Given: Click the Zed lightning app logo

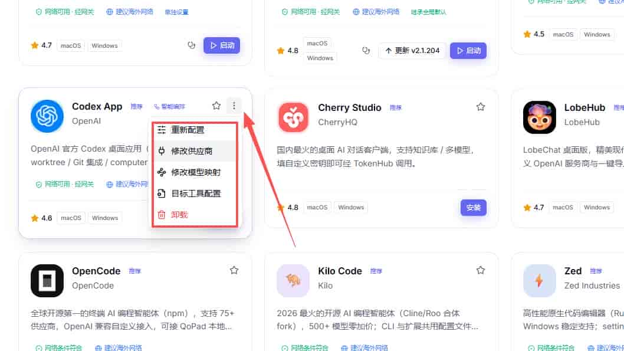Looking at the screenshot, I should (x=539, y=281).
